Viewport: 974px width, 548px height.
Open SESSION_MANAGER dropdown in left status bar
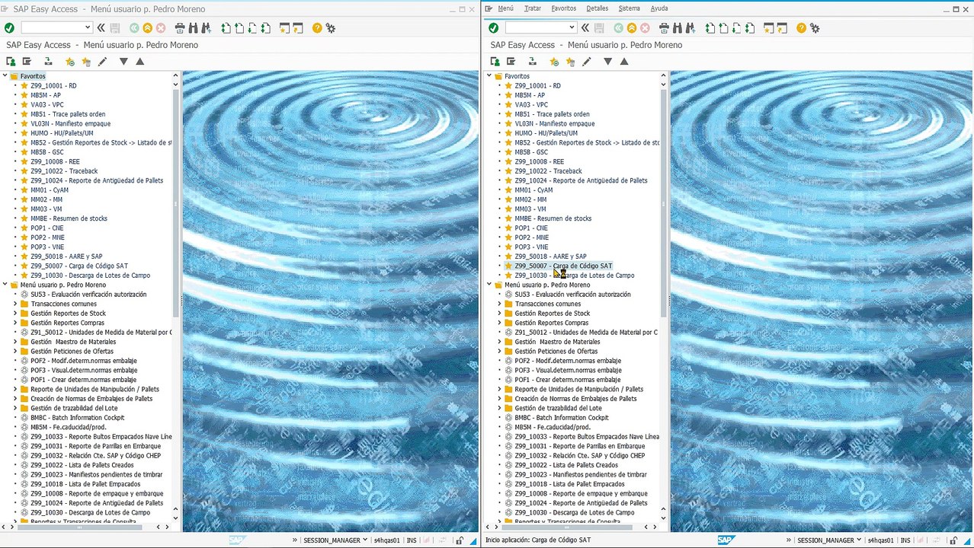(365, 540)
